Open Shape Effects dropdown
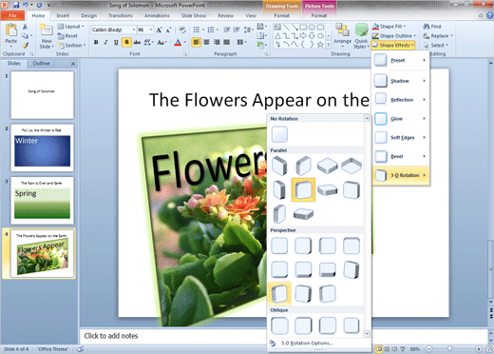 393,46
